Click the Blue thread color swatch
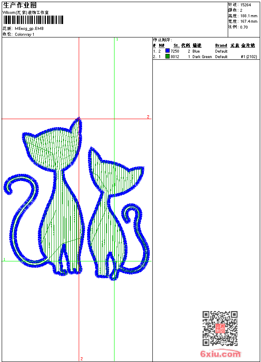The height and width of the screenshot is (362, 261). pyautogui.click(x=168, y=51)
